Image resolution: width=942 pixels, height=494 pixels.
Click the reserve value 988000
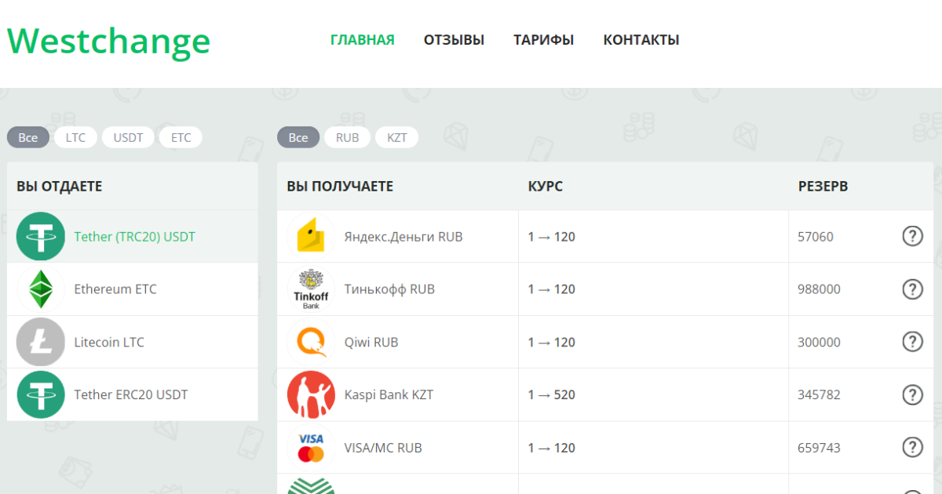pos(819,289)
